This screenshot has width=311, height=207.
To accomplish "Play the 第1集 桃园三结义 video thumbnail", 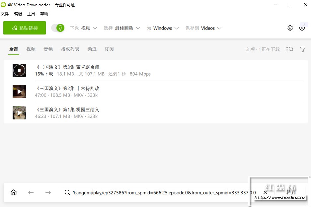I will [x=19, y=112].
